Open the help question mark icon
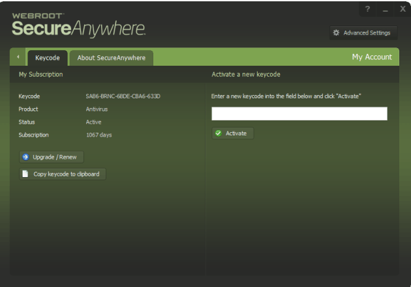Viewport: 411px width, 287px height. pos(367,9)
